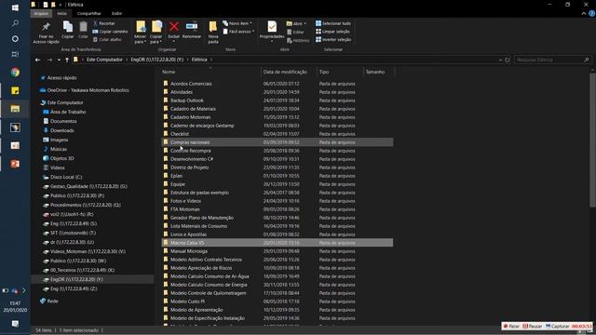Open Sticky Notes from the taskbar
Image resolution: width=596 pixels, height=335 pixels.
pos(15,90)
